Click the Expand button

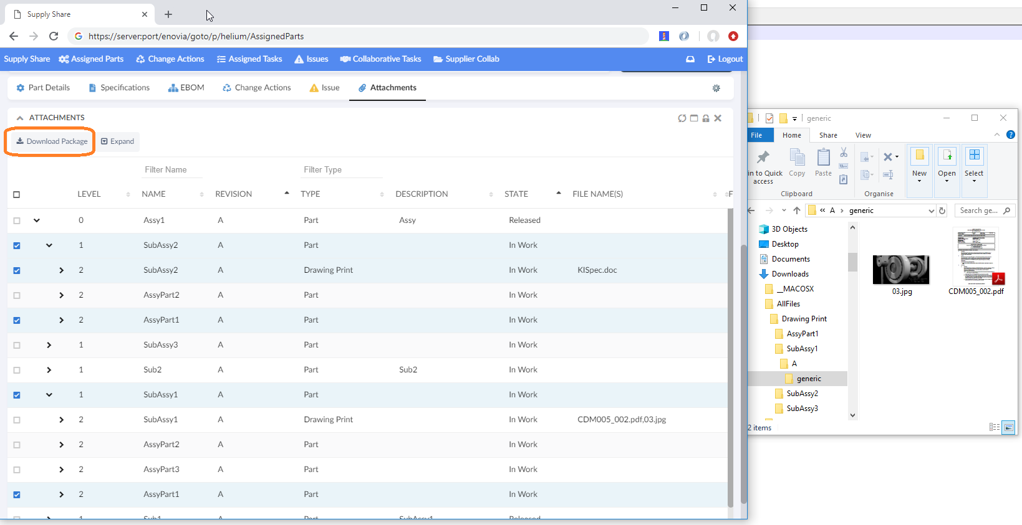[118, 141]
